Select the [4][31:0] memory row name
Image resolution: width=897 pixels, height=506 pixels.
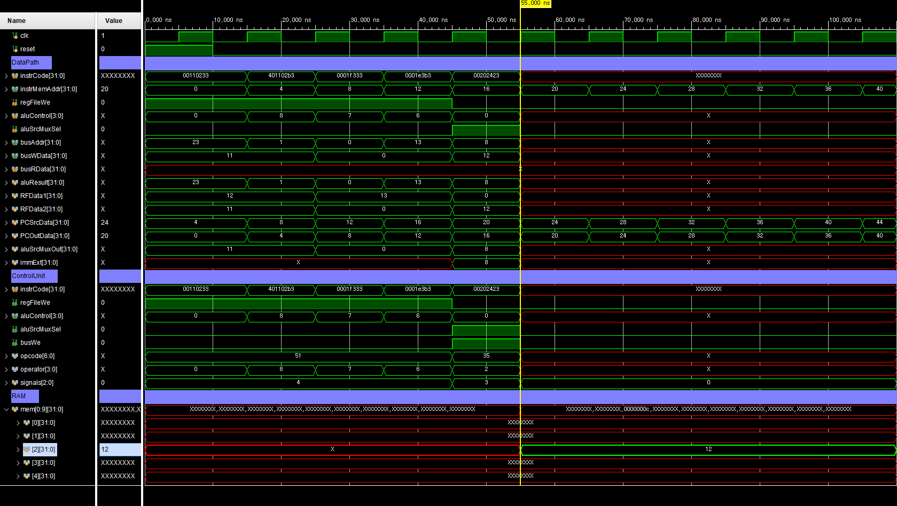[x=43, y=476]
